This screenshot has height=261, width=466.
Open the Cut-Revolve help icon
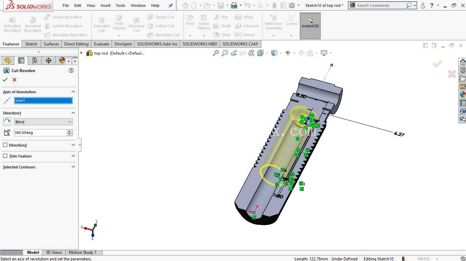click(71, 70)
